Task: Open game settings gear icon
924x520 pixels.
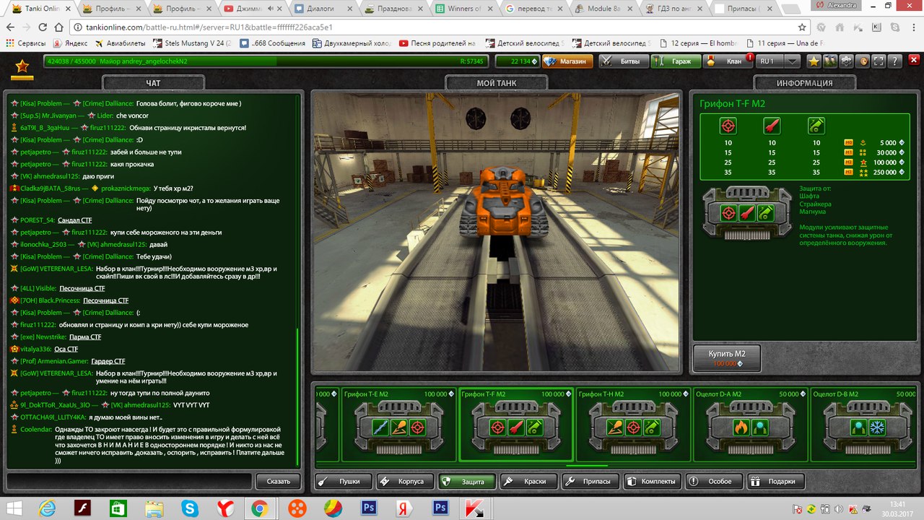Action: [846, 61]
